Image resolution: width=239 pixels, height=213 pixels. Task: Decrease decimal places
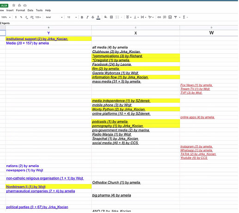tap(26, 17)
